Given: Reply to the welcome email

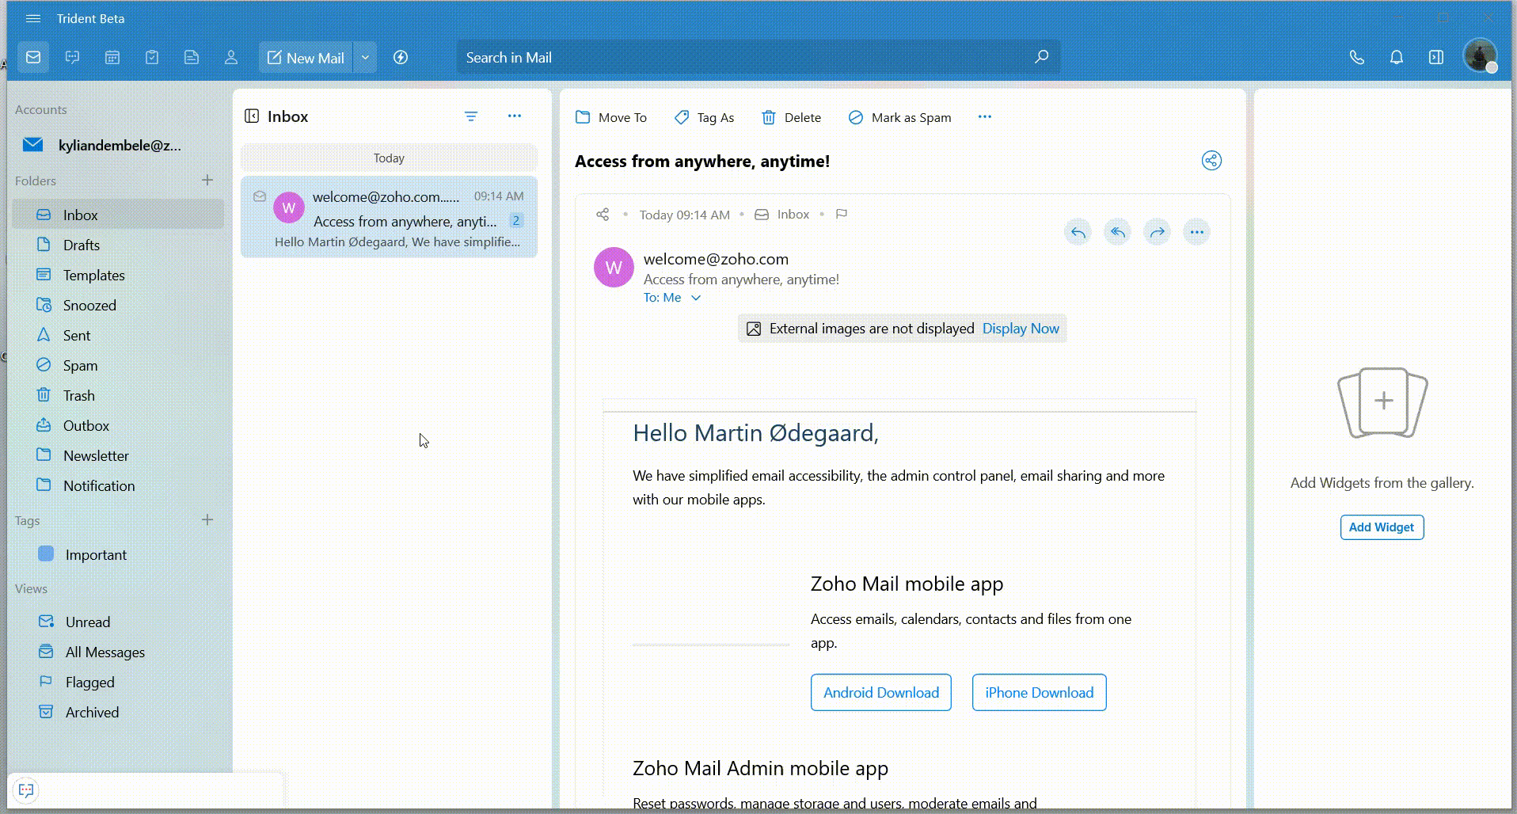Looking at the screenshot, I should (x=1078, y=231).
